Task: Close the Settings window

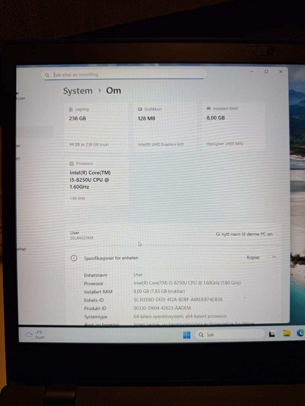Action: (x=281, y=72)
